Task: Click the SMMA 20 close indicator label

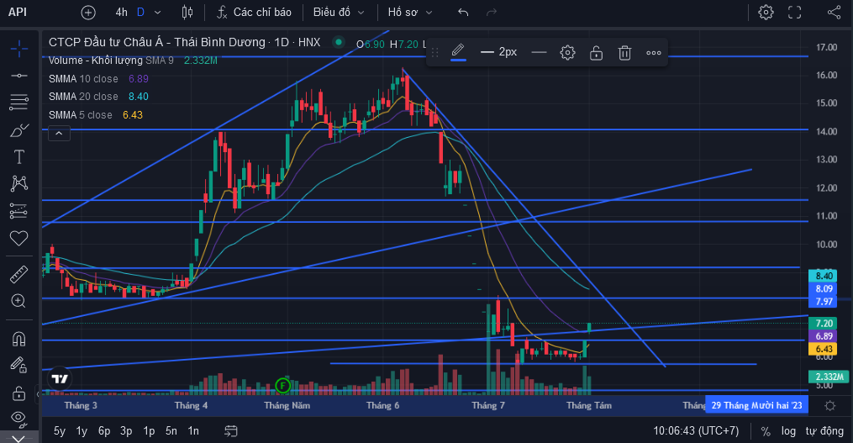Action: (83, 97)
